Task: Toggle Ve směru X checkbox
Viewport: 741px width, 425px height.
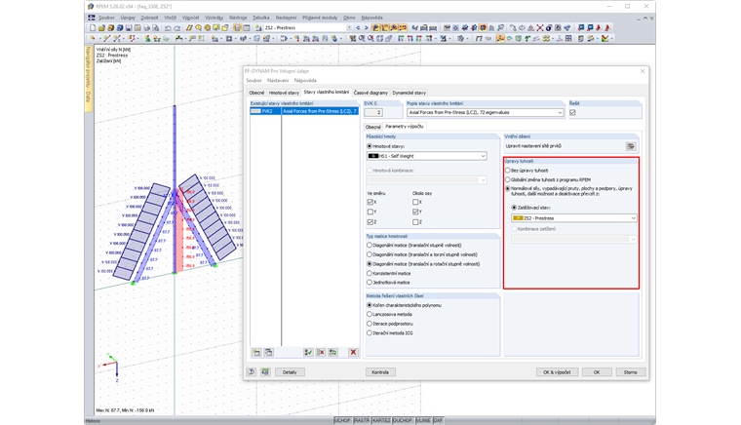Action: pos(370,202)
